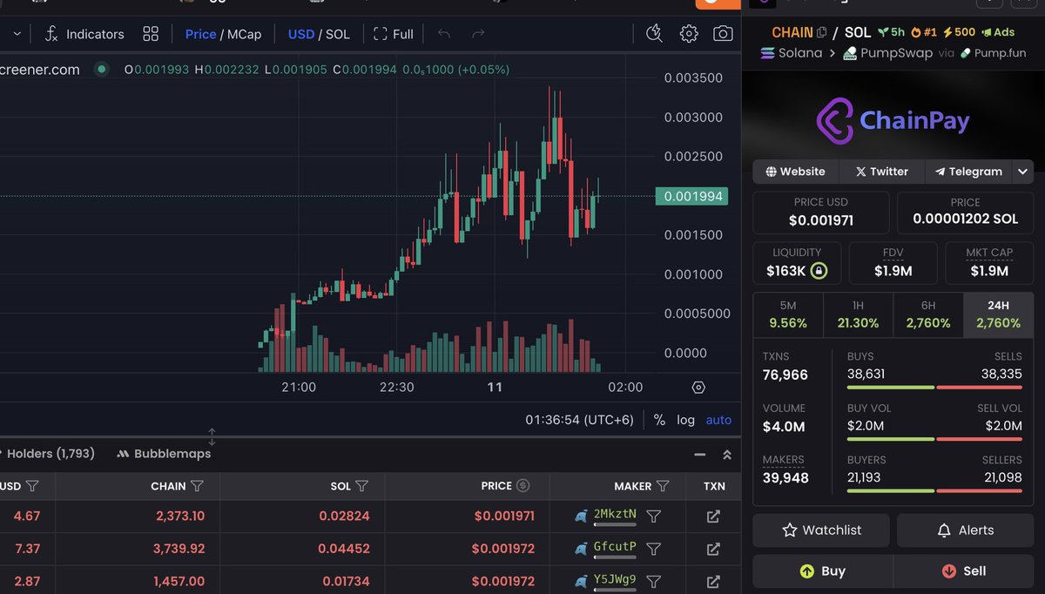Image resolution: width=1045 pixels, height=594 pixels.
Task: Filter trades by maker 2MkztN
Action: (654, 516)
